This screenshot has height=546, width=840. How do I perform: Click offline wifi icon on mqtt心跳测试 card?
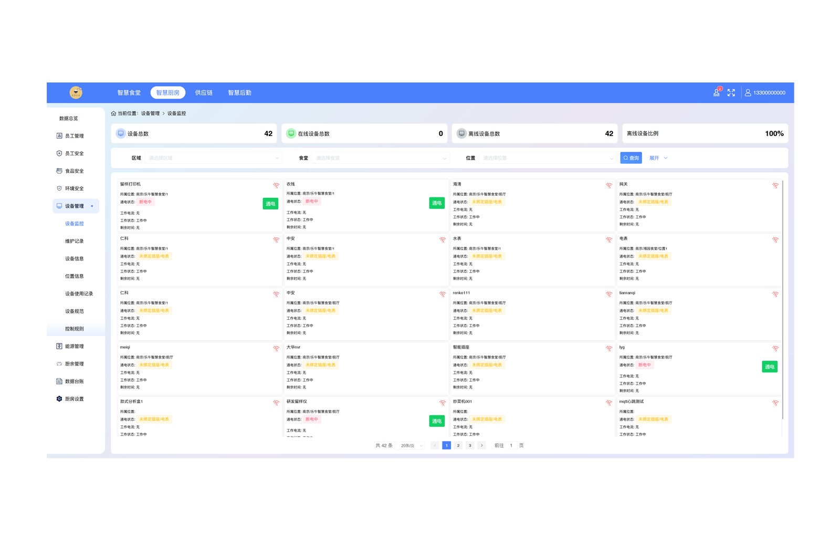[x=775, y=403]
